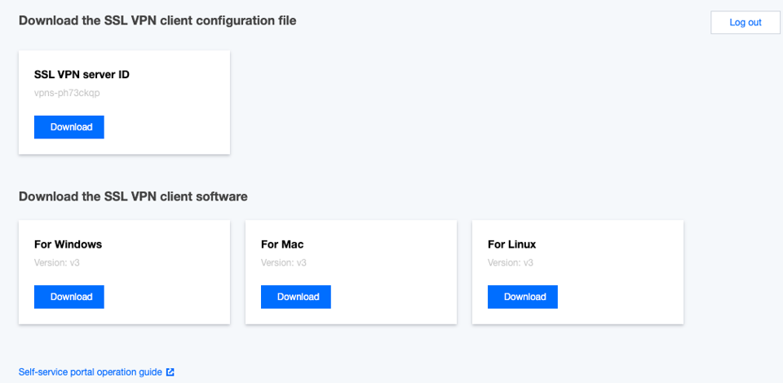This screenshot has height=383, width=783.
Task: Click the 'client configuration file' section heading
Action: (x=157, y=21)
